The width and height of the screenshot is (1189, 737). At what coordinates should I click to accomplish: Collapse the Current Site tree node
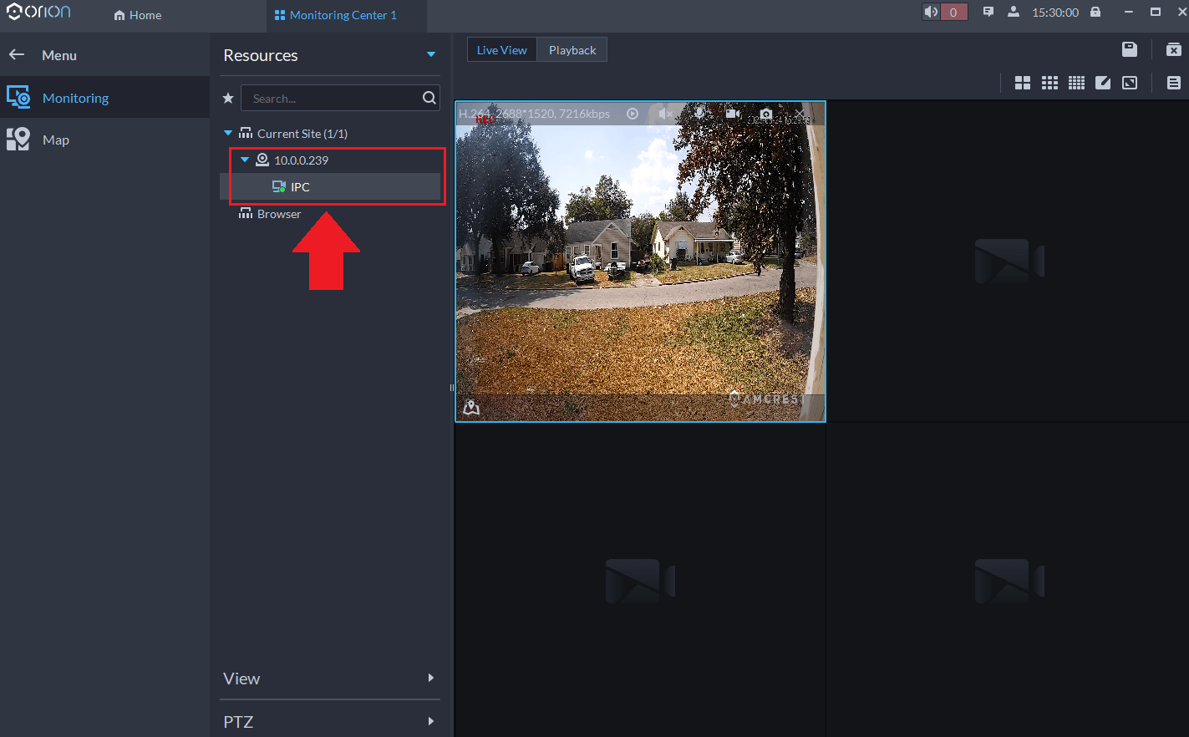(228, 134)
